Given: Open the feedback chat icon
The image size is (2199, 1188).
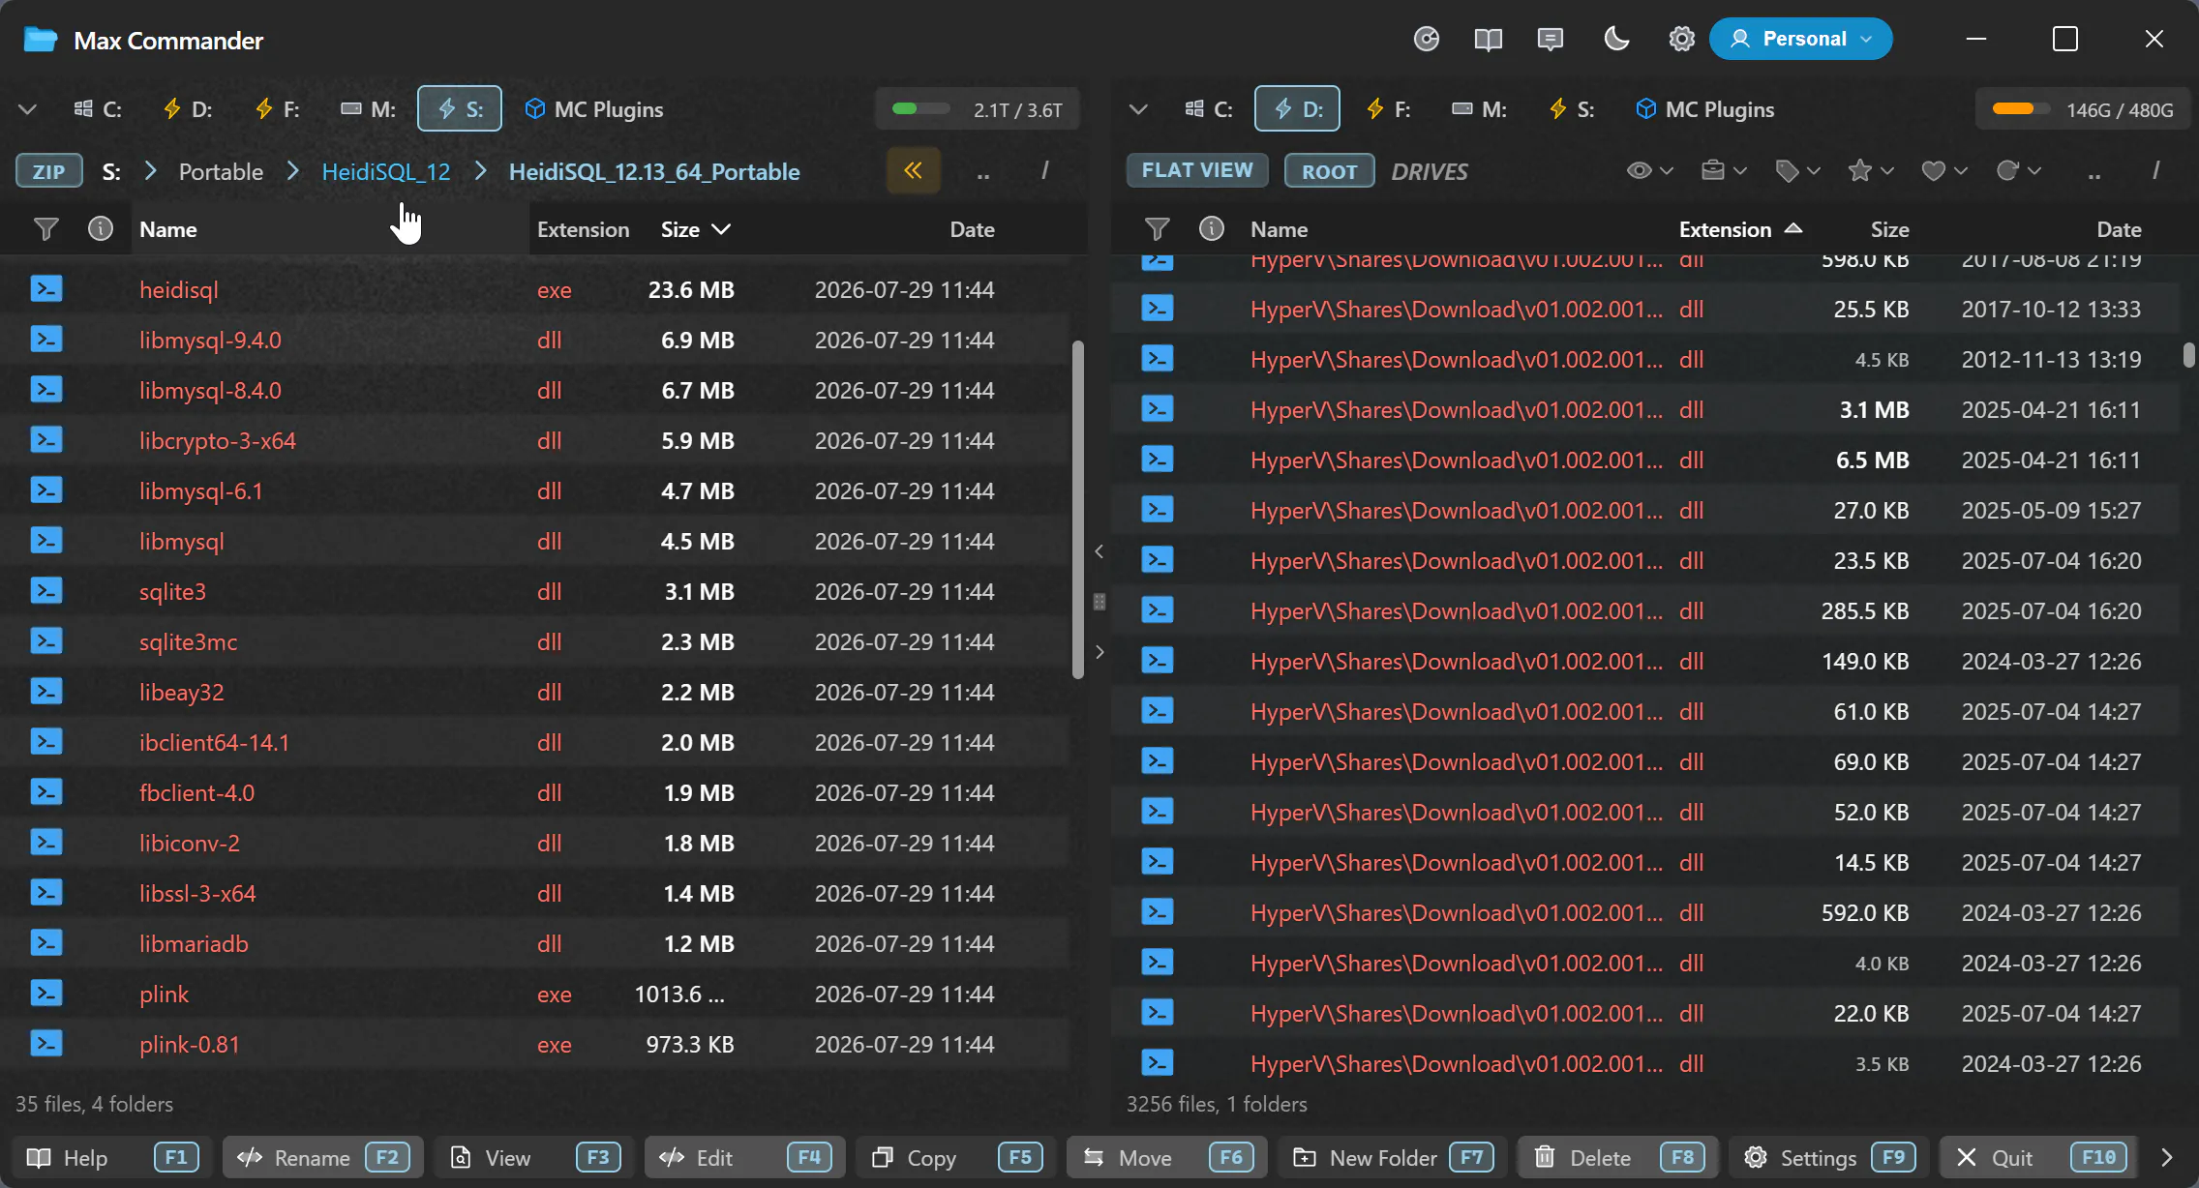Looking at the screenshot, I should coord(1551,39).
